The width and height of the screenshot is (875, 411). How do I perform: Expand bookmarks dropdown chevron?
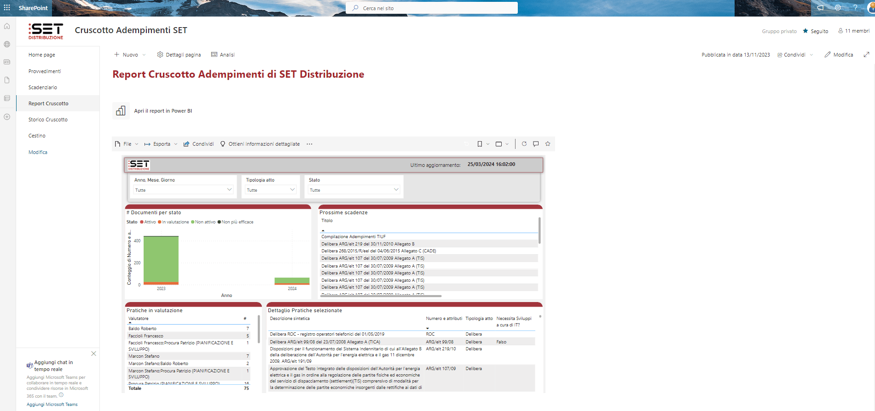click(x=488, y=144)
